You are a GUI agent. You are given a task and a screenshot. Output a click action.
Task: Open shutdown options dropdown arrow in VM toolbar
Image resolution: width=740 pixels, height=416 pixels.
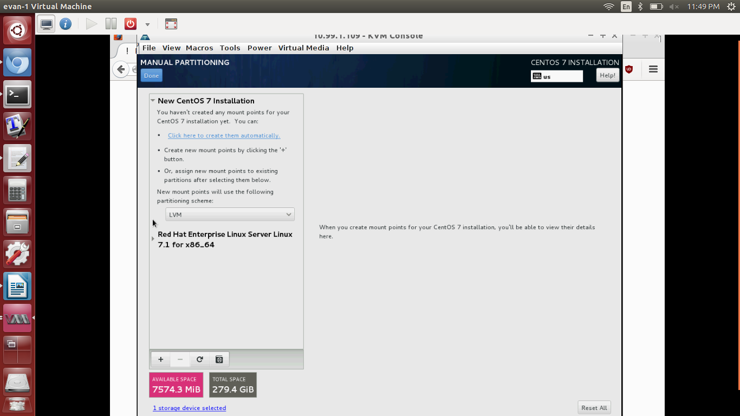pos(147,24)
